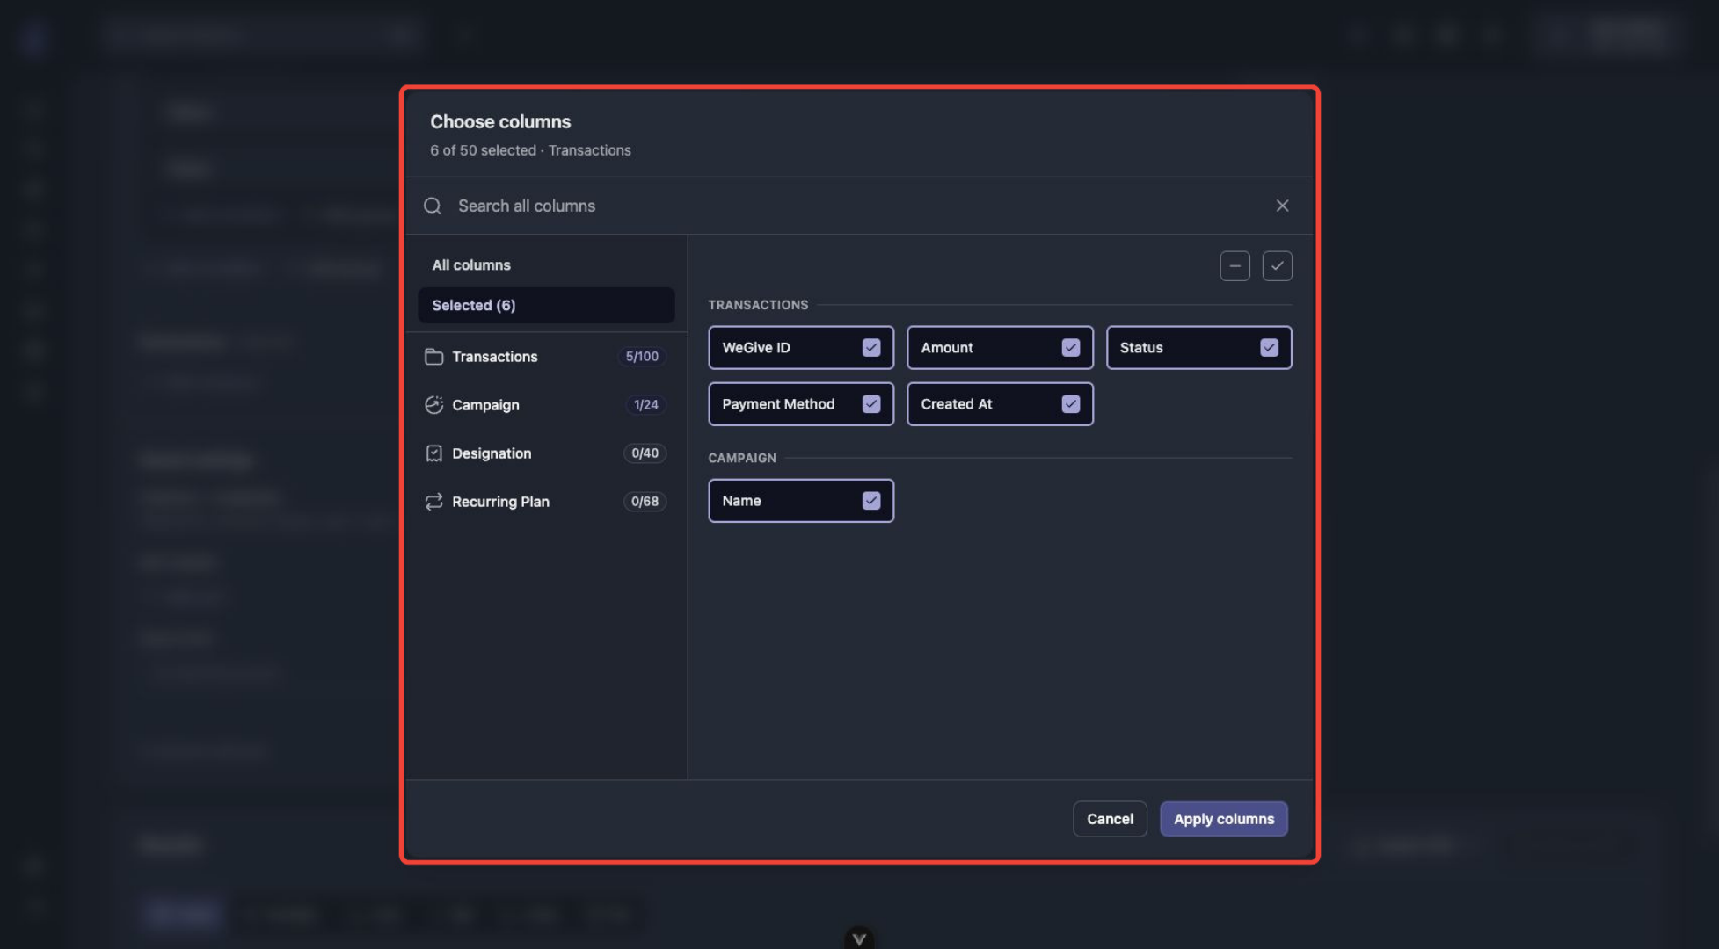Open the Recurring Plan category
The height and width of the screenshot is (949, 1719).
click(x=546, y=502)
